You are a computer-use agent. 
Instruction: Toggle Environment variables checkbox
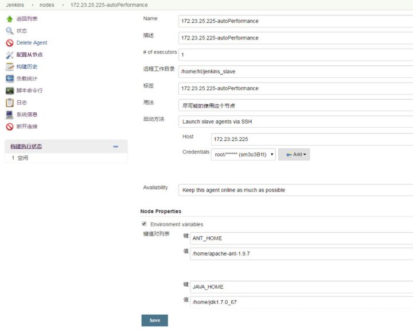pos(144,224)
